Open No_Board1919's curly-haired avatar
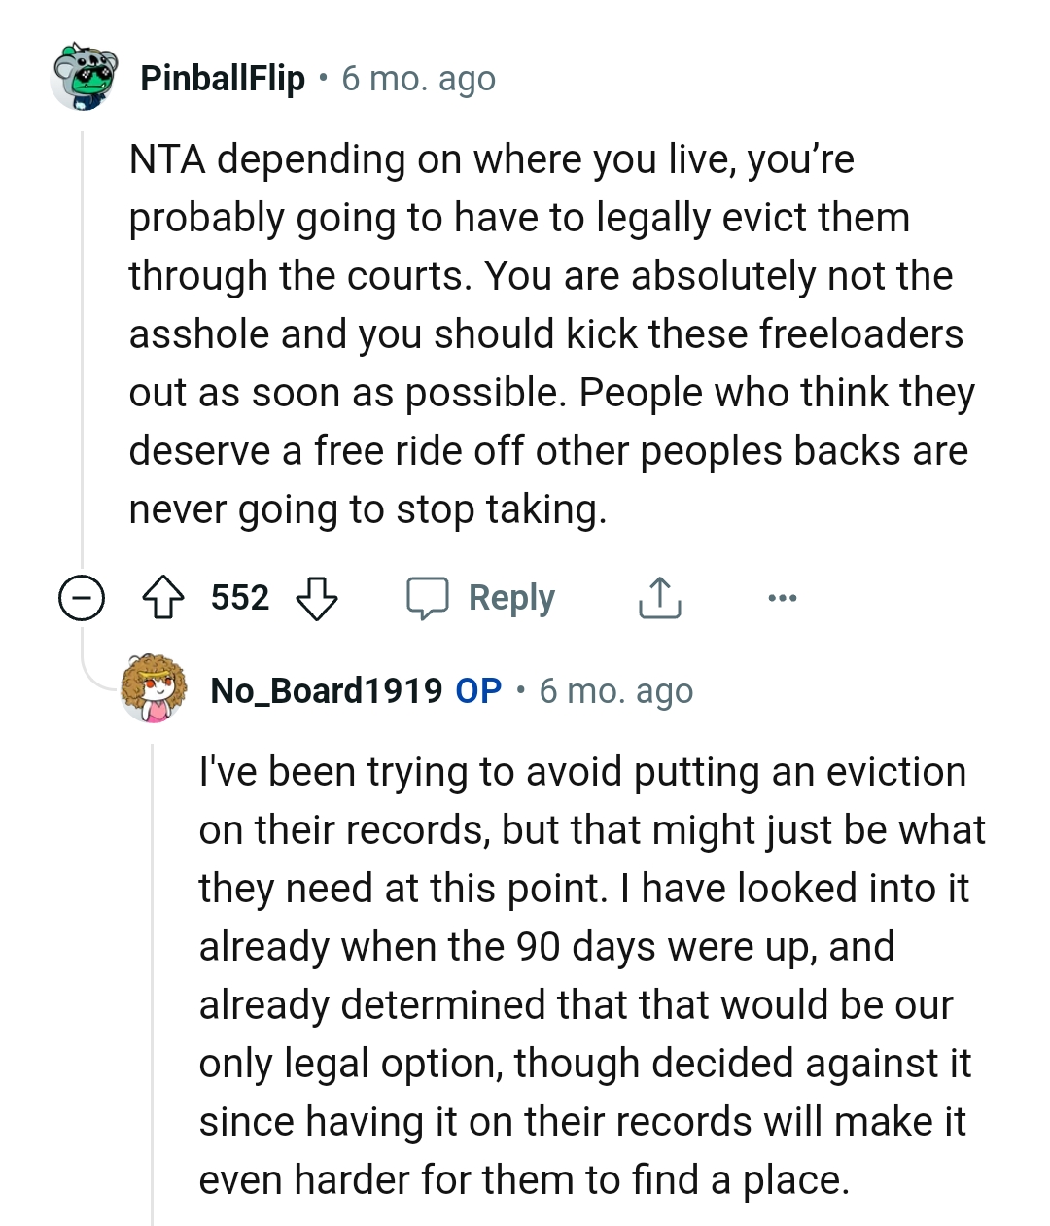 154,689
